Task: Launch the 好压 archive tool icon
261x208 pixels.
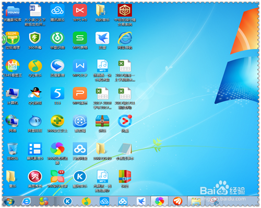Action: click(102, 121)
